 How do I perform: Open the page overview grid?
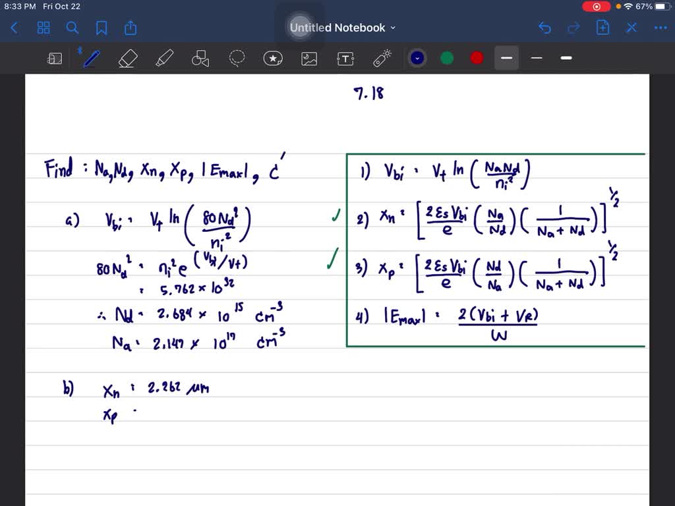(44, 28)
